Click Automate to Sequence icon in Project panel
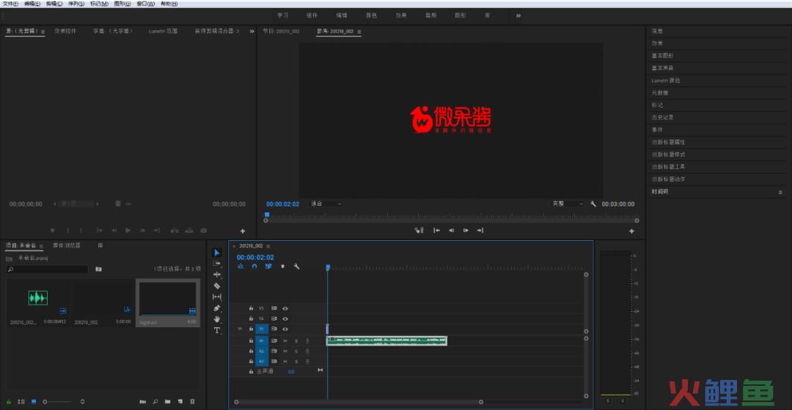This screenshot has height=410, width=792. 142,401
